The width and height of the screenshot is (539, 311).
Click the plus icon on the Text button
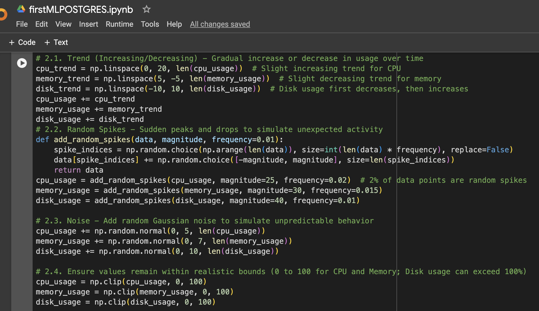(x=47, y=42)
